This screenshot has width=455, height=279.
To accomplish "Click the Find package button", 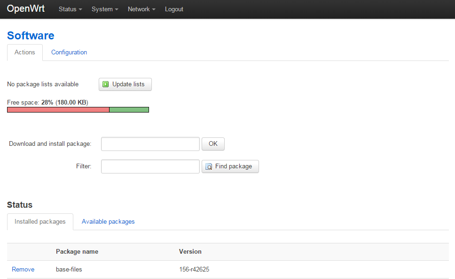I will [230, 166].
